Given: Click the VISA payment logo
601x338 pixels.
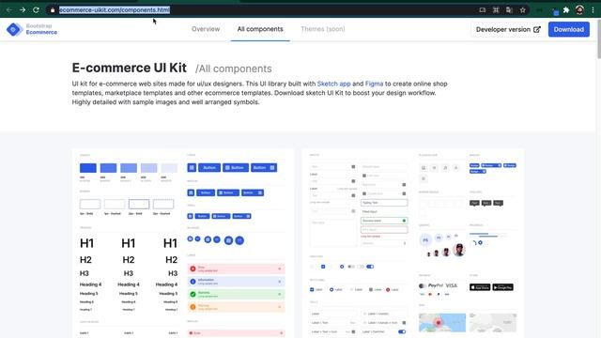Looking at the screenshot, I should point(452,285).
